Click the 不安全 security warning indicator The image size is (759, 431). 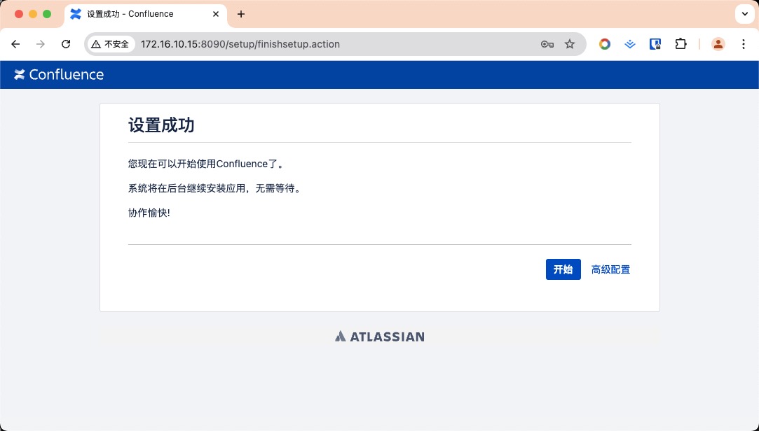coord(111,44)
